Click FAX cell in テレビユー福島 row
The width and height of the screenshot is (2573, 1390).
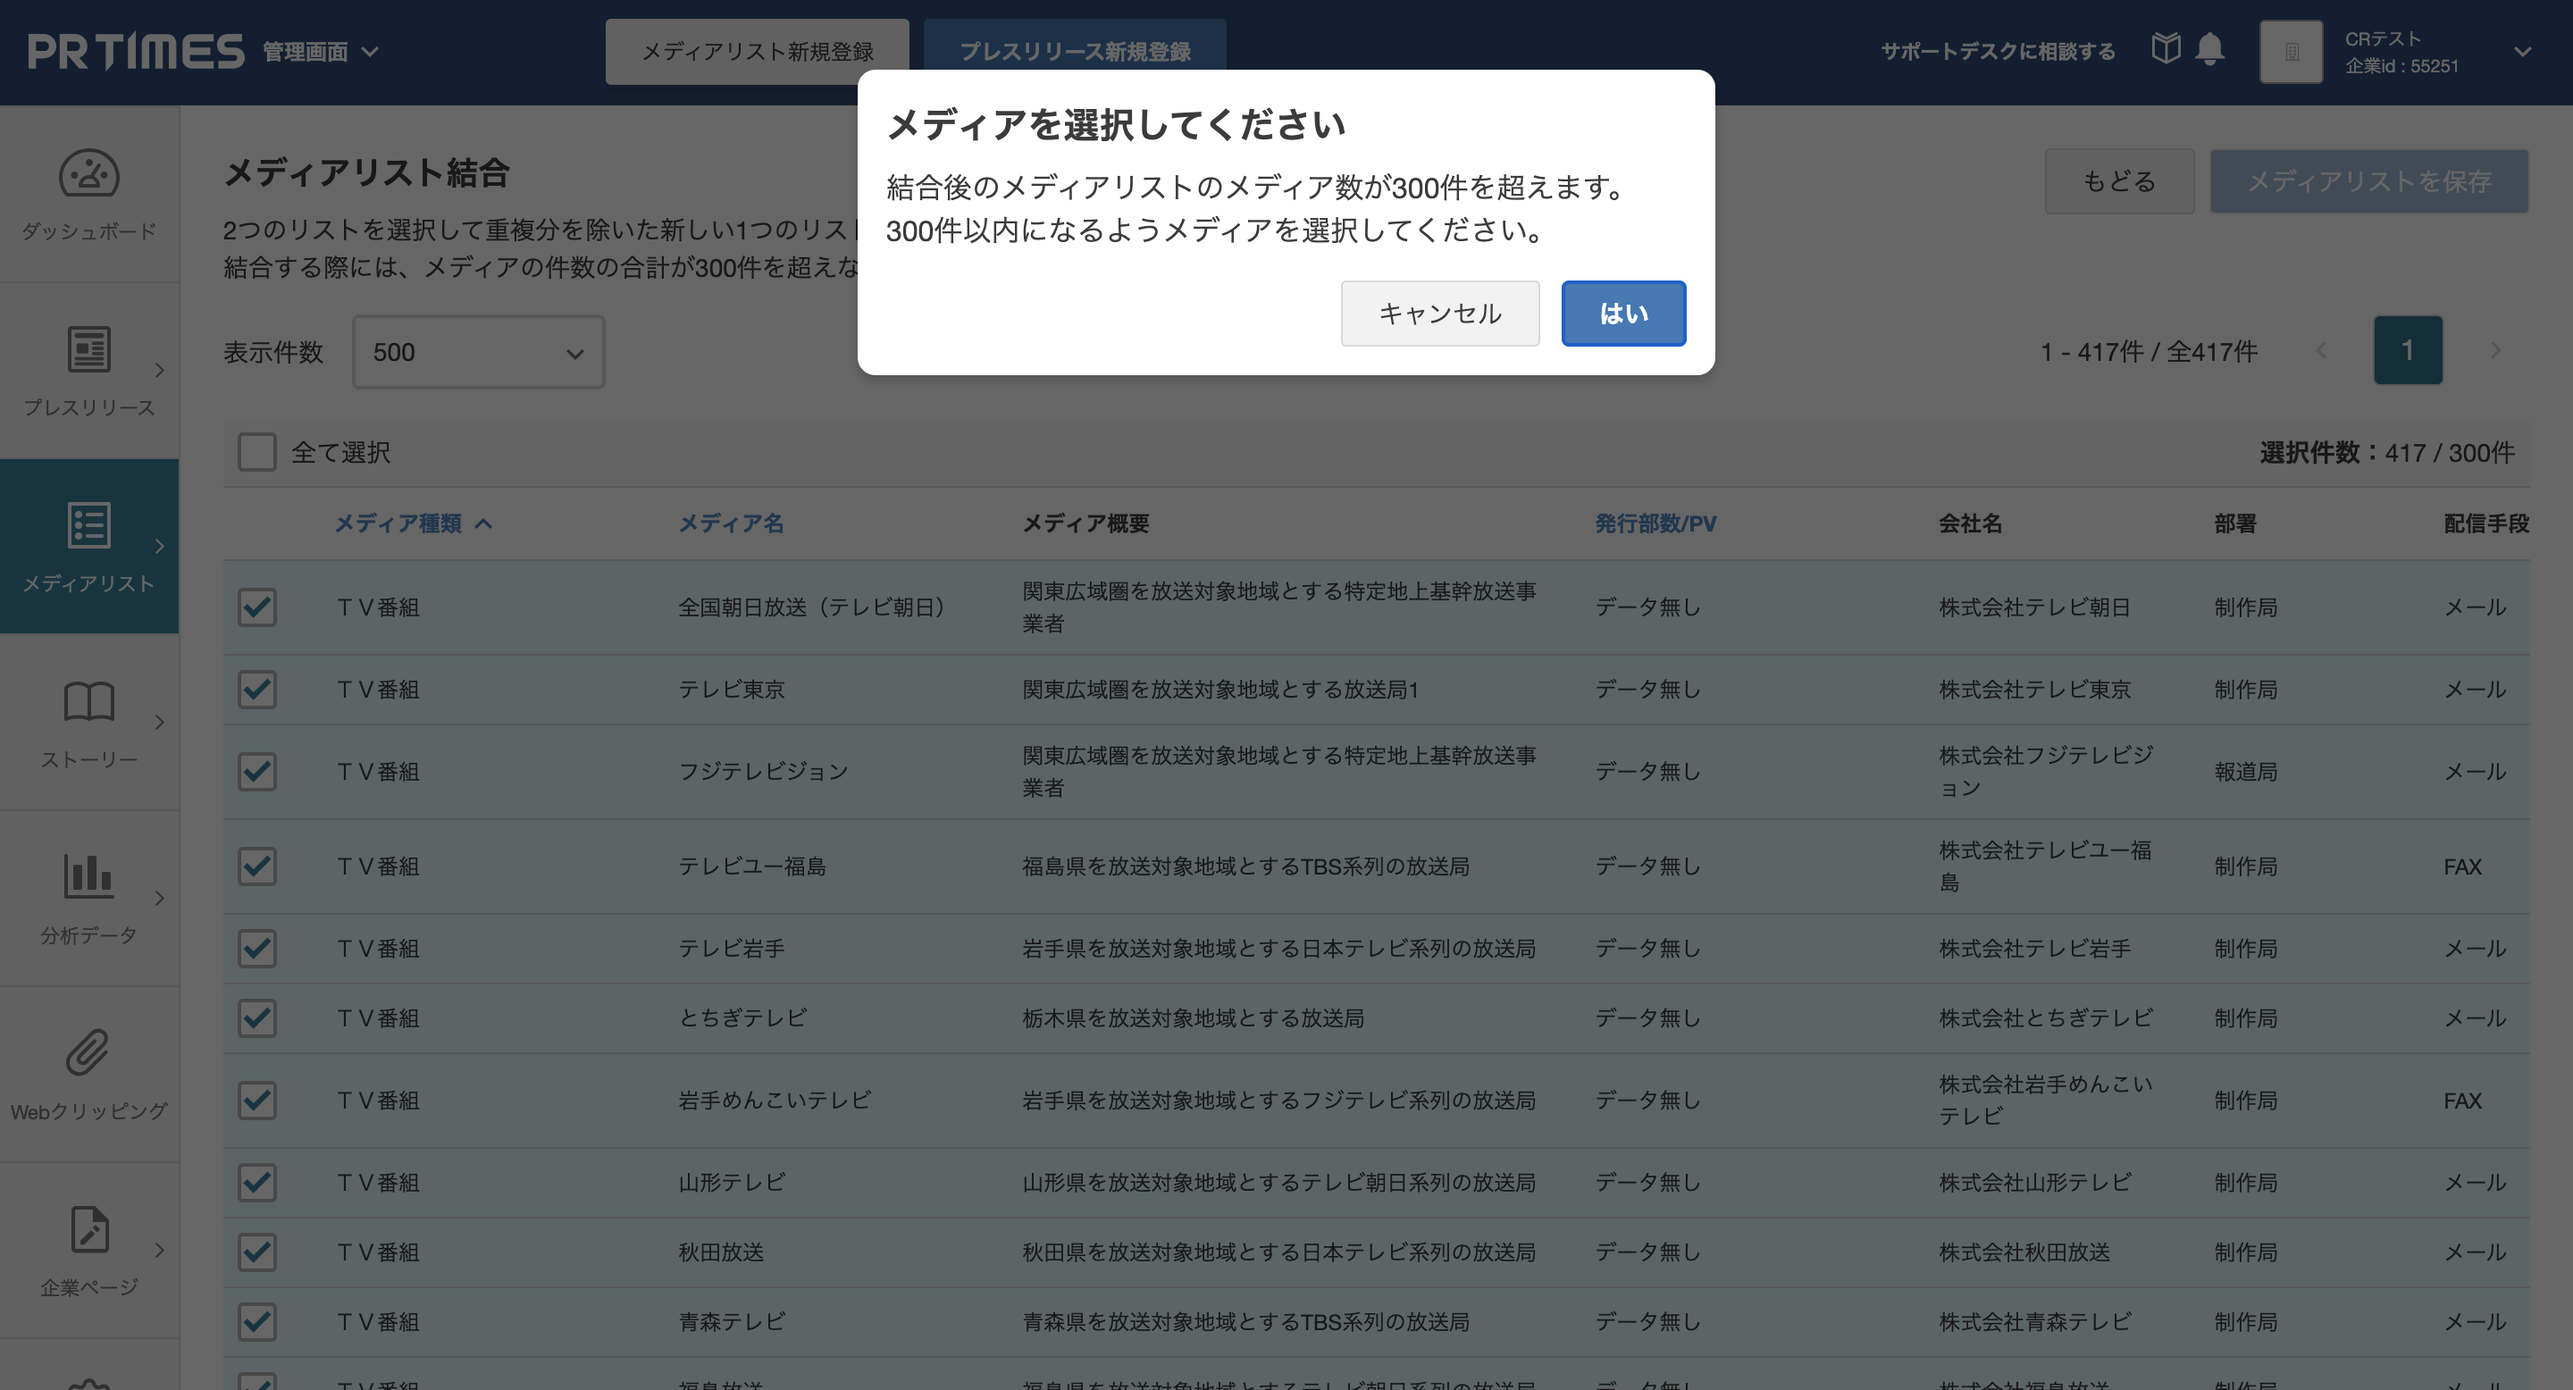(2462, 866)
